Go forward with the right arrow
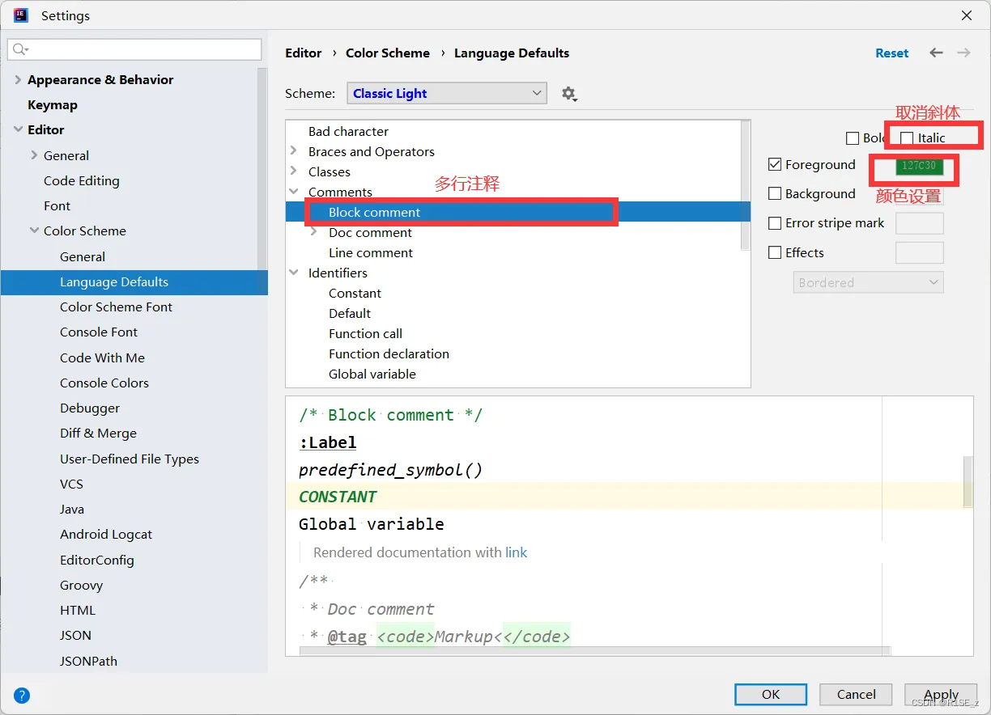991x715 pixels. point(963,53)
